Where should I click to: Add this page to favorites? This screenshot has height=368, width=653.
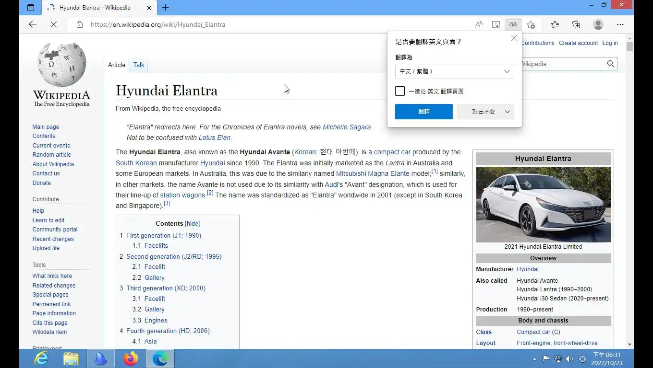[x=531, y=24]
